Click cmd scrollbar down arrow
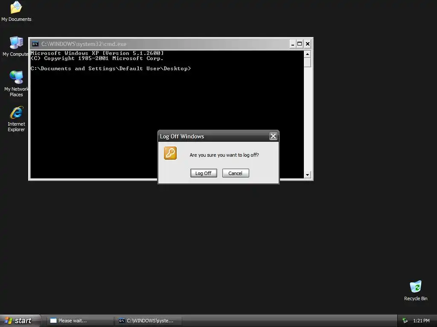 307,175
